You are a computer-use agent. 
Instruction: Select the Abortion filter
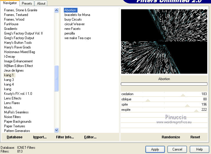71,10
